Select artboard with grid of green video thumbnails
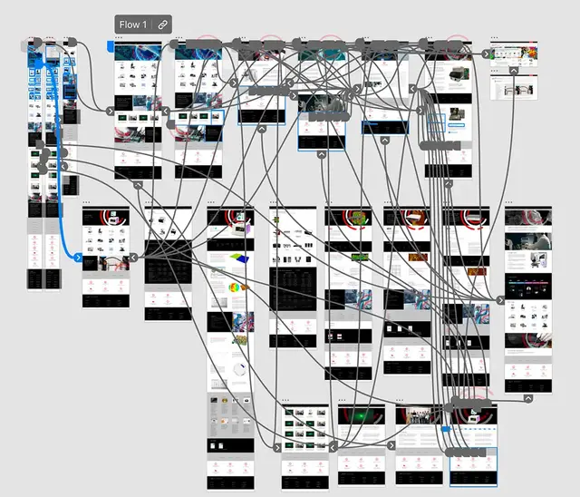Screen dimensions: 580x497 pos(305,447)
